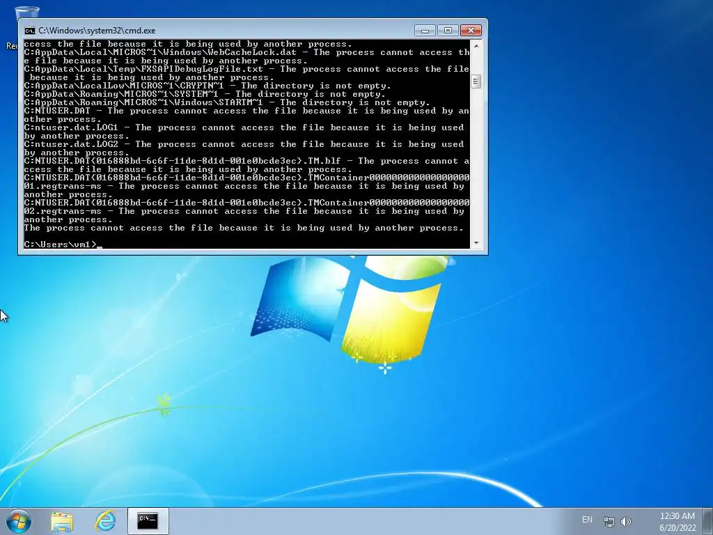Click the Show desktop strip
713x535 pixels.
tap(708, 521)
